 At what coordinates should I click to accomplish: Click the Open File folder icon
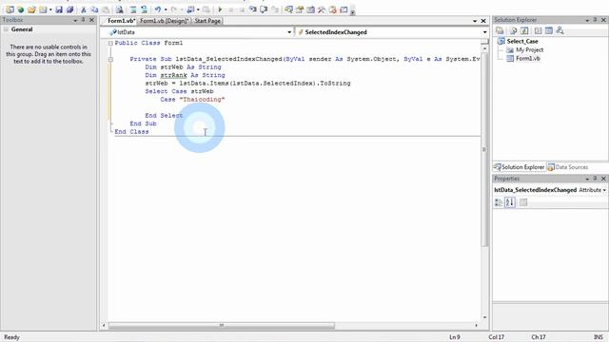(x=31, y=9)
